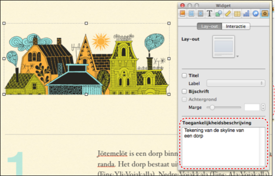Expand the Lay-out preset dropdown arrow
276x176 pixels.
tap(238, 56)
